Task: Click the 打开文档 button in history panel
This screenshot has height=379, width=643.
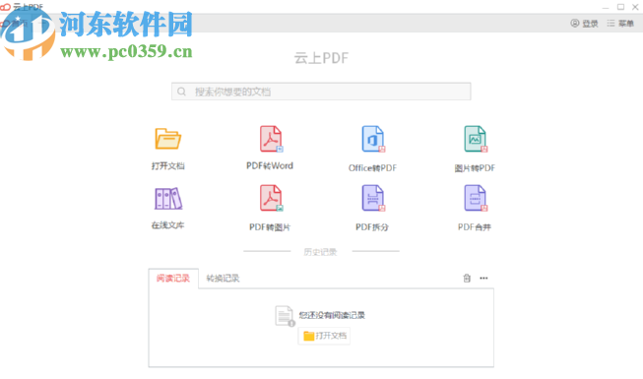Action: (324, 336)
